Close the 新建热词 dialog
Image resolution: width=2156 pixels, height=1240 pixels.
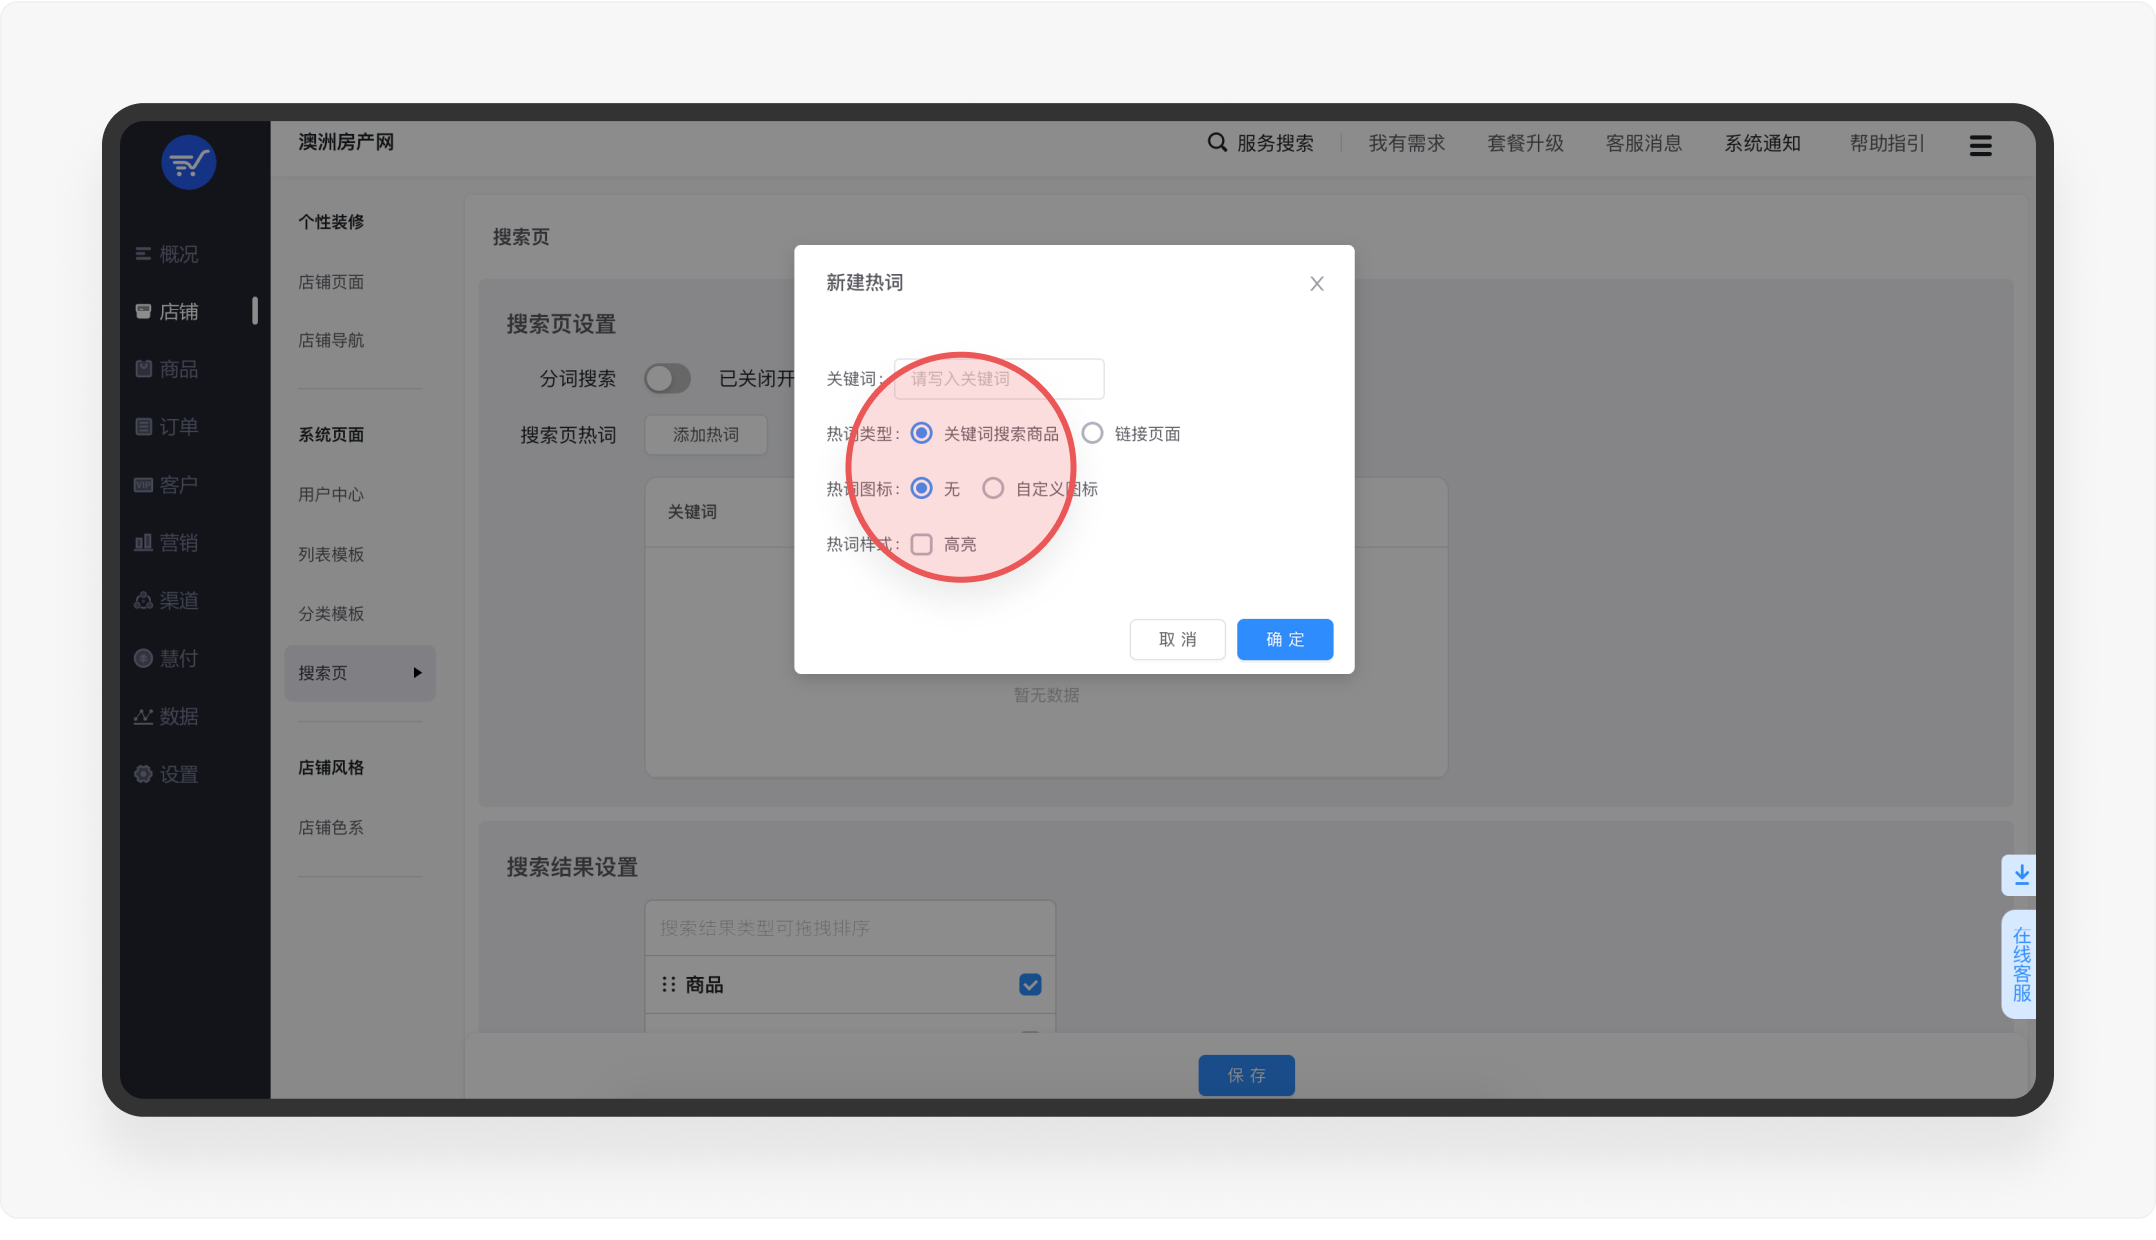pyautogui.click(x=1317, y=284)
